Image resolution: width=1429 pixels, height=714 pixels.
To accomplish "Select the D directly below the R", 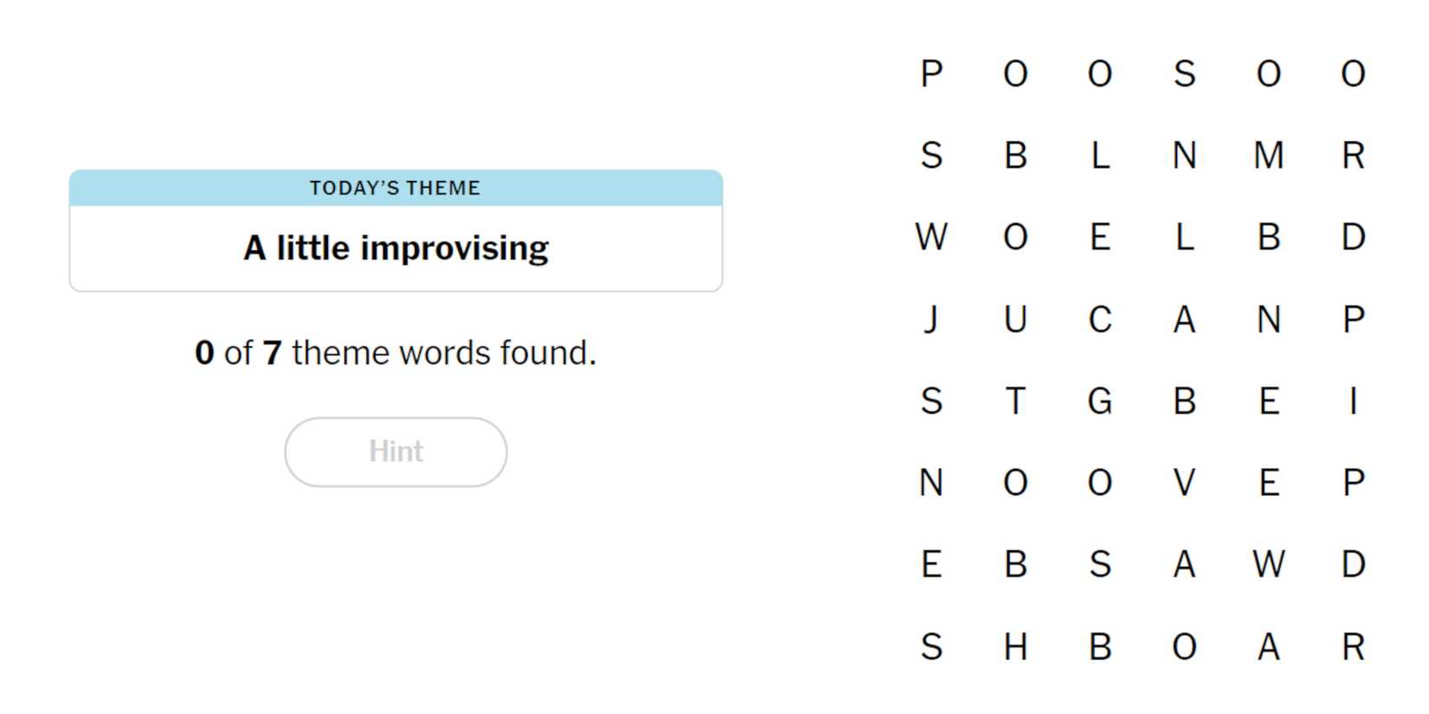I will click(x=1353, y=237).
